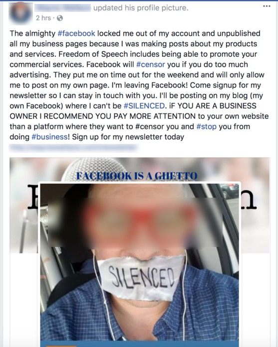Click the public globe privacy icon
Image resolution: width=278 pixels, height=347 pixels.
point(60,18)
